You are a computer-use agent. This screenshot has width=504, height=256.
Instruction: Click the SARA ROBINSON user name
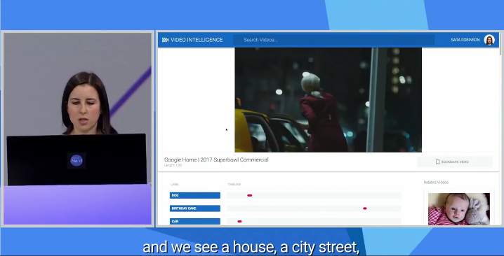tap(465, 40)
